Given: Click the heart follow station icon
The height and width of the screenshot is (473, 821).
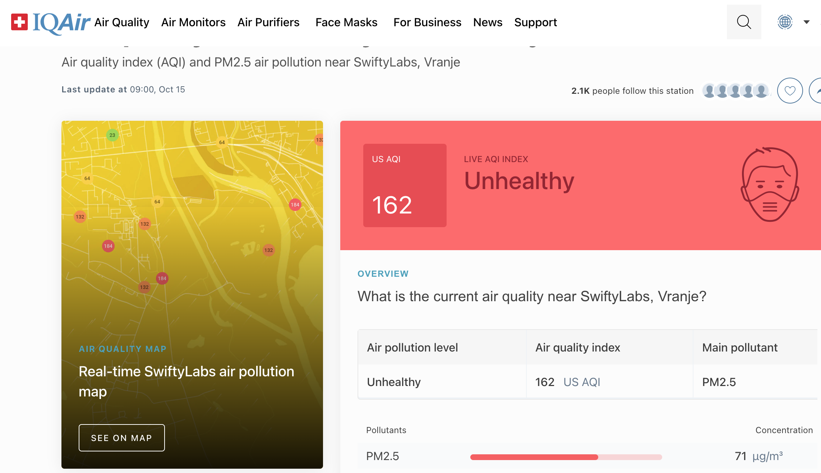Looking at the screenshot, I should click(790, 91).
